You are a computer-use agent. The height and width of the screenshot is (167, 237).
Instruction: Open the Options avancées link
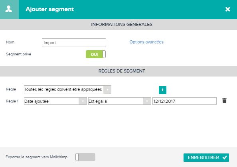pyautogui.click(x=146, y=42)
